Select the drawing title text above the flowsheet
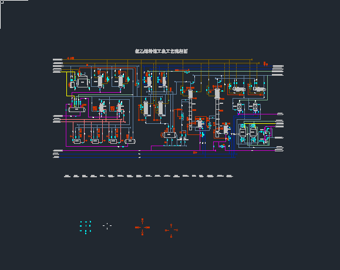This screenshot has height=270, width=340. coord(161,51)
